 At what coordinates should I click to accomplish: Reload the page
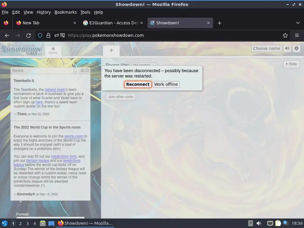[x=28, y=36]
